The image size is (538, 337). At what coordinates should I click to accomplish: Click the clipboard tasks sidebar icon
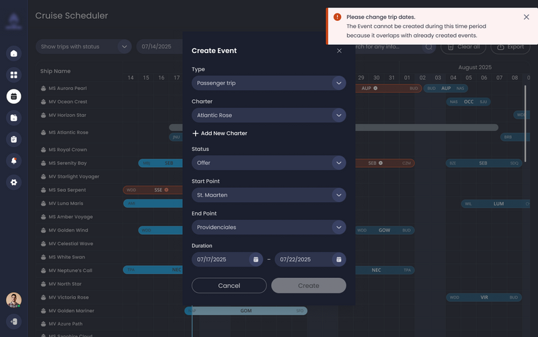13,139
